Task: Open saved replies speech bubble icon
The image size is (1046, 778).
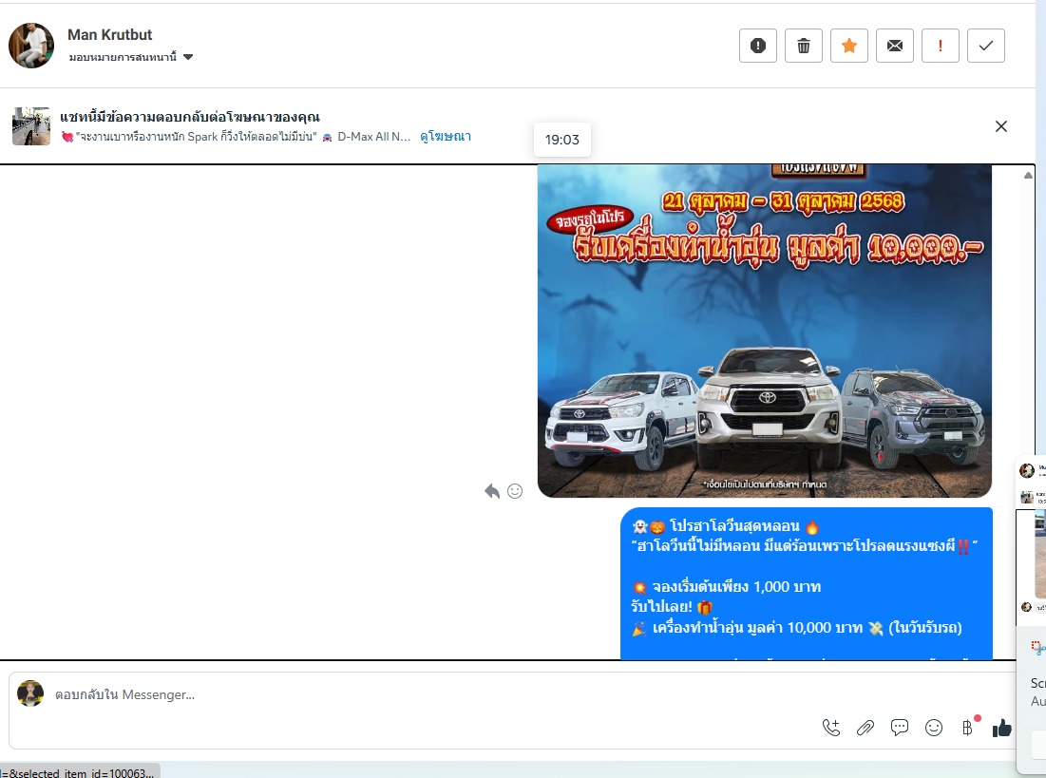Action: coord(900,728)
